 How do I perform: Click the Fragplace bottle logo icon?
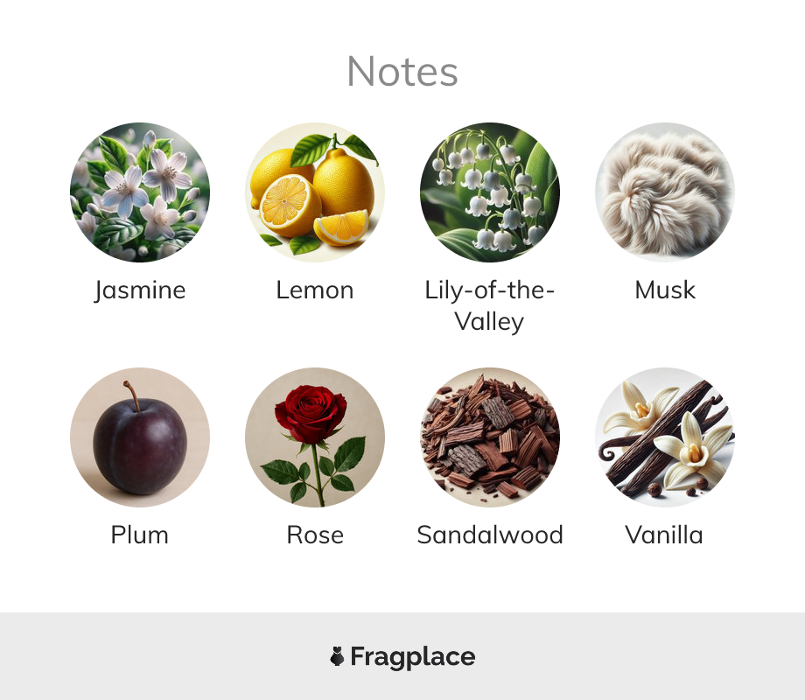[x=337, y=656]
